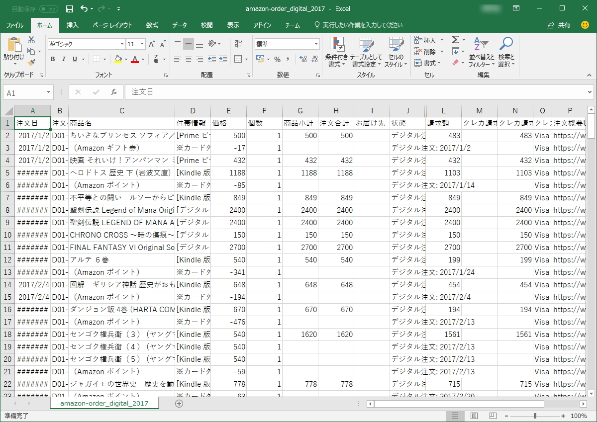Click the new sheet plus button
Screen dimensions: 597x422
[x=178, y=404]
